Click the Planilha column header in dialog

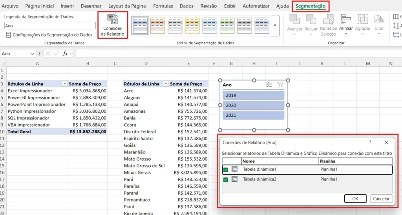coord(355,161)
